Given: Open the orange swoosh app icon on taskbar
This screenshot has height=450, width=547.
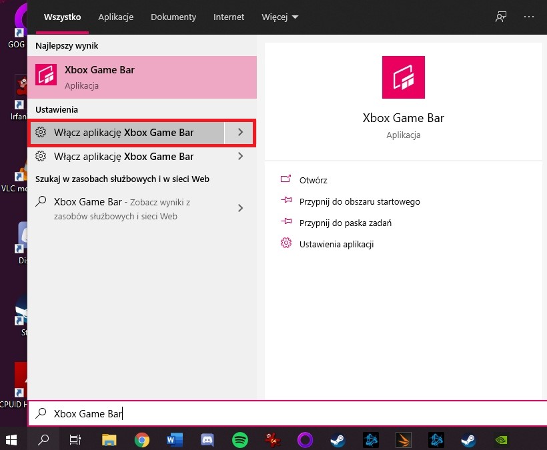Looking at the screenshot, I should pos(404,440).
